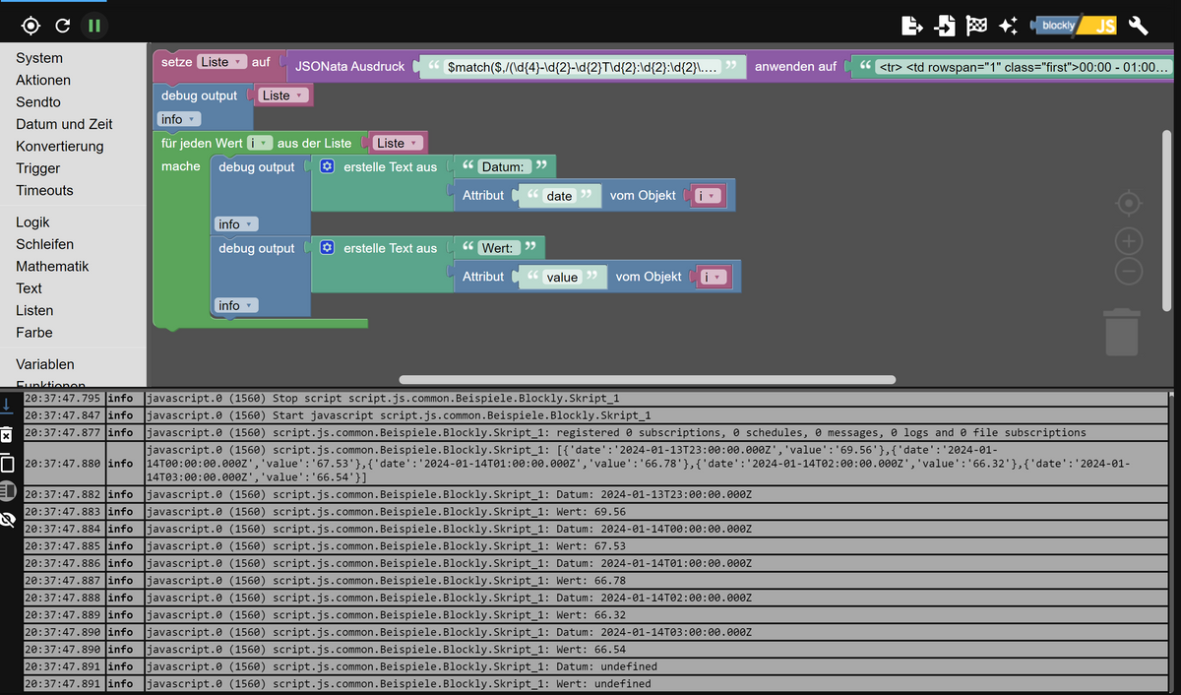This screenshot has width=1181, height=695.
Task: Click log row 'Wert: undefined'
Action: [596, 684]
